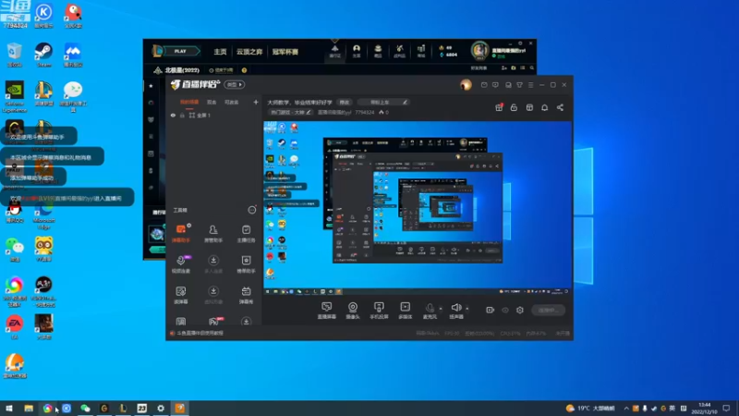The width and height of the screenshot is (739, 416).
Task: Open the user avatar in streaming app
Action: (x=466, y=85)
